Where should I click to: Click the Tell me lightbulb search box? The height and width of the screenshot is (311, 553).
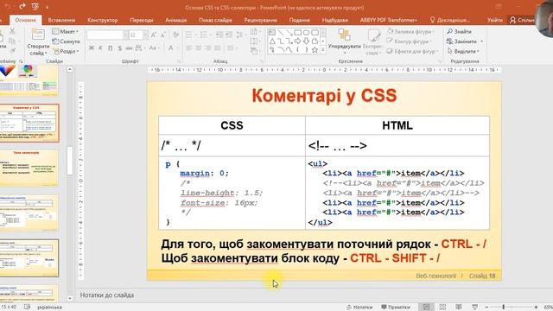click(x=449, y=20)
